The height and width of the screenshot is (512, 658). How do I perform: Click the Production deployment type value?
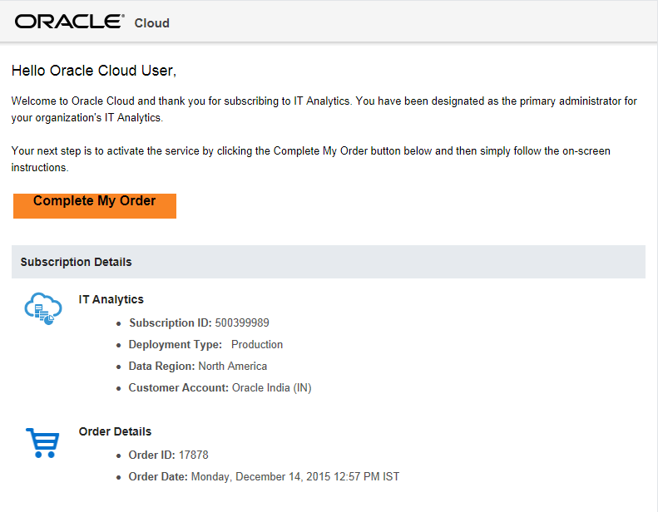(257, 344)
